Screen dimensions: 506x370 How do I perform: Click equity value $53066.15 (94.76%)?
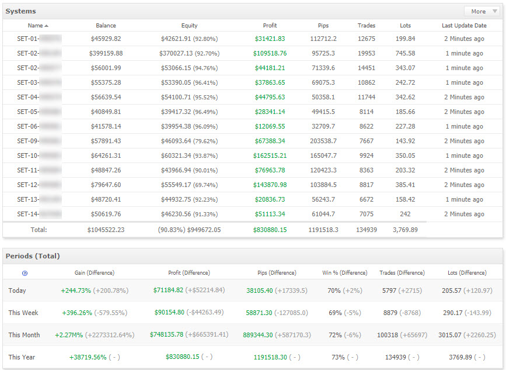[x=189, y=68]
